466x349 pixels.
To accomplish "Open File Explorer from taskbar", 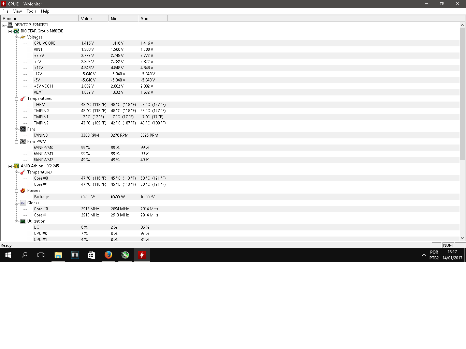I will coord(58,255).
